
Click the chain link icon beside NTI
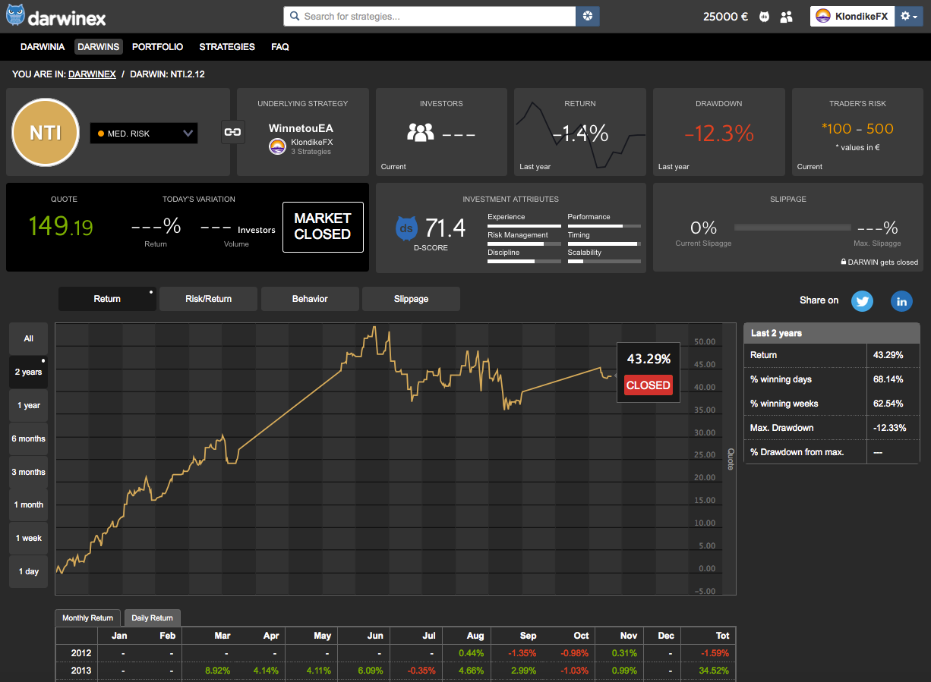[x=232, y=132]
